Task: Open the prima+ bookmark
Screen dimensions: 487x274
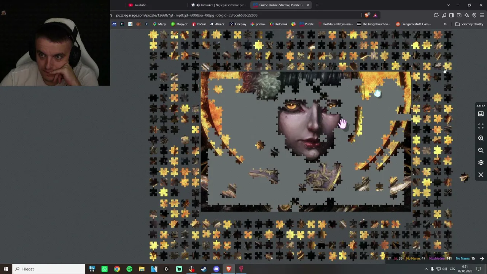Action: click(x=258, y=24)
